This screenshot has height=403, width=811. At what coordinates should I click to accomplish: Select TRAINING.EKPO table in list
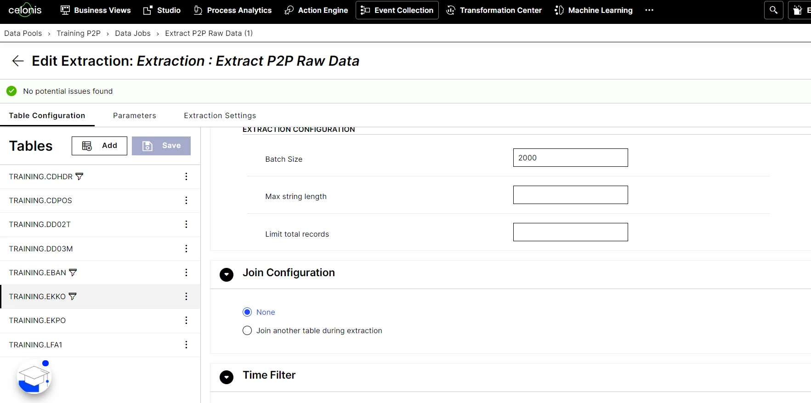pos(37,320)
